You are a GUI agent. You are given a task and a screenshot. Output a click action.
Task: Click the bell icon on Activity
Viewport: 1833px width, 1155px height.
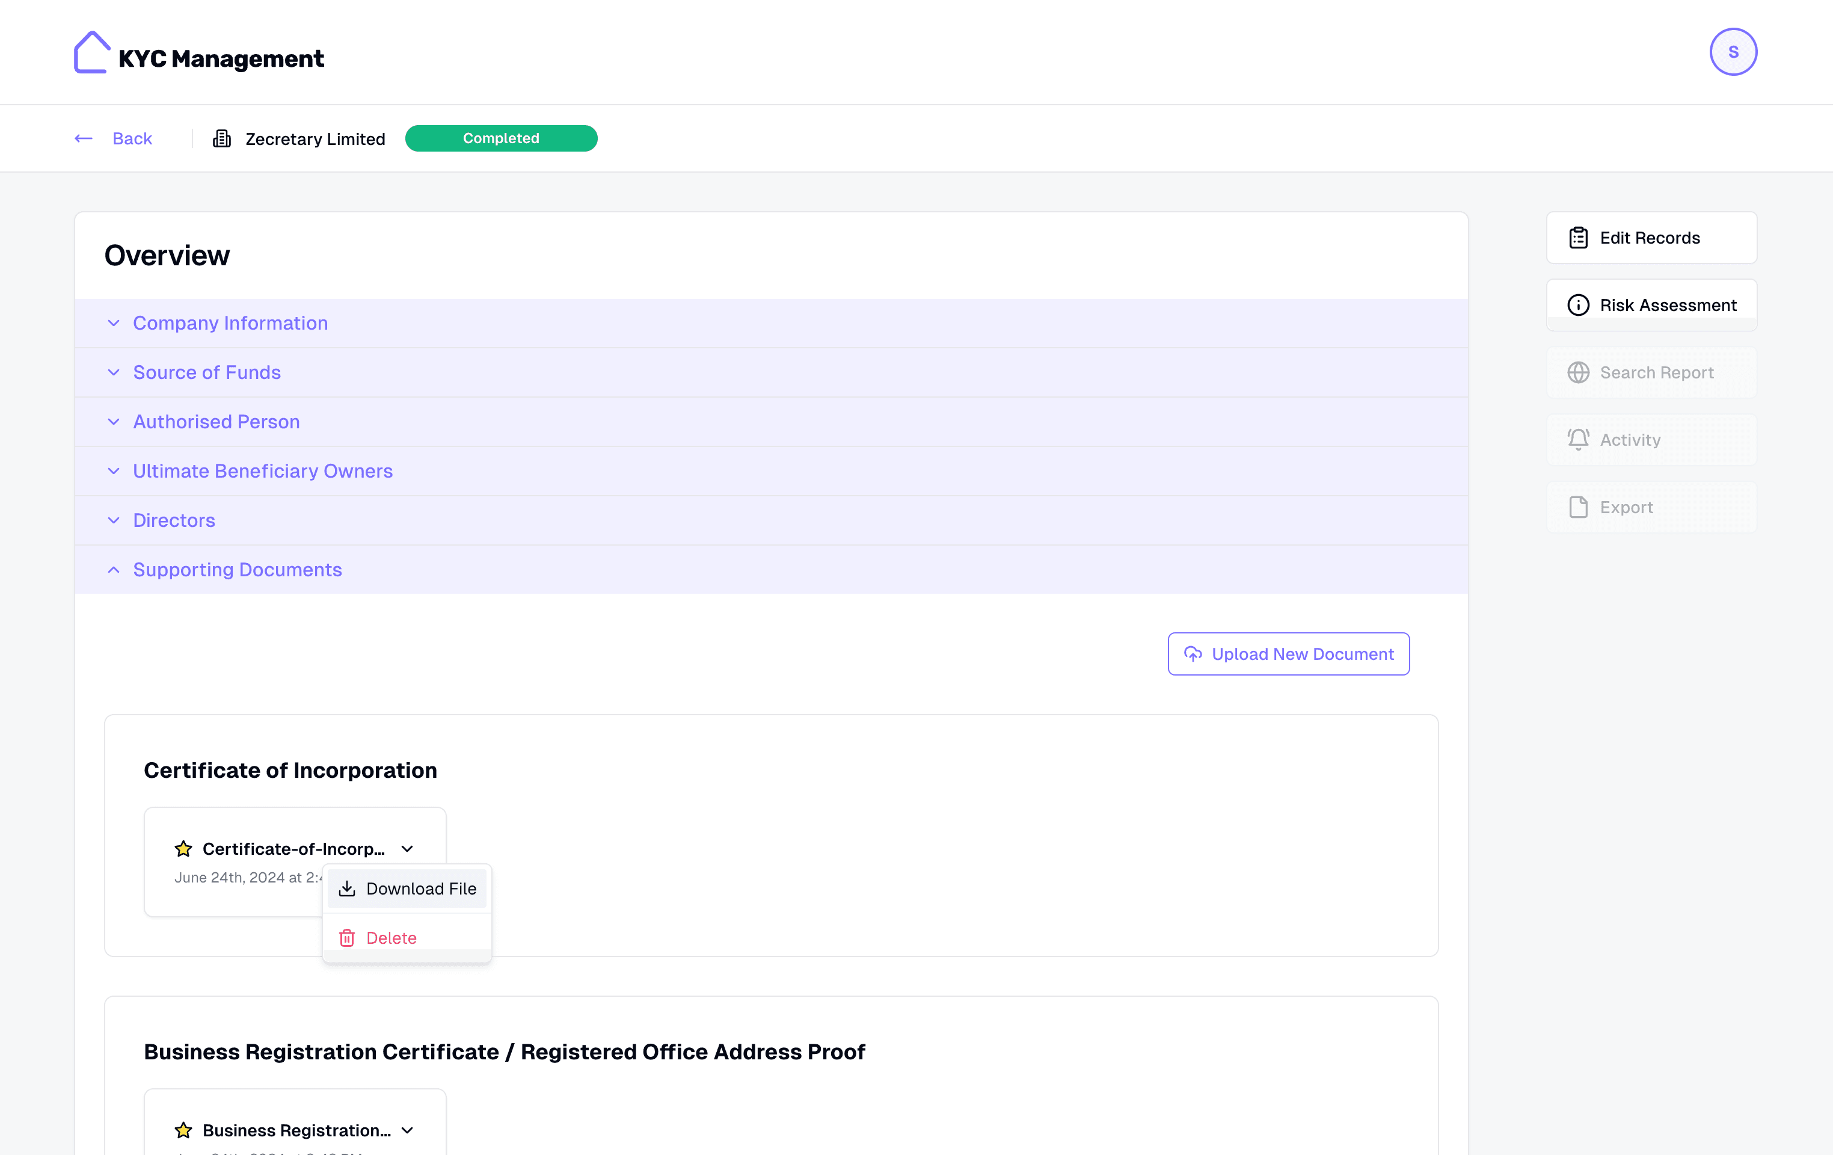(1578, 439)
